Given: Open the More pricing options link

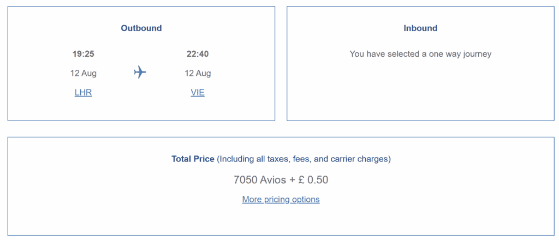Looking at the screenshot, I should (x=281, y=200).
